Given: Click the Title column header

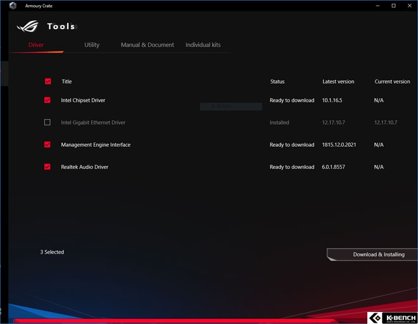Looking at the screenshot, I should (x=66, y=82).
